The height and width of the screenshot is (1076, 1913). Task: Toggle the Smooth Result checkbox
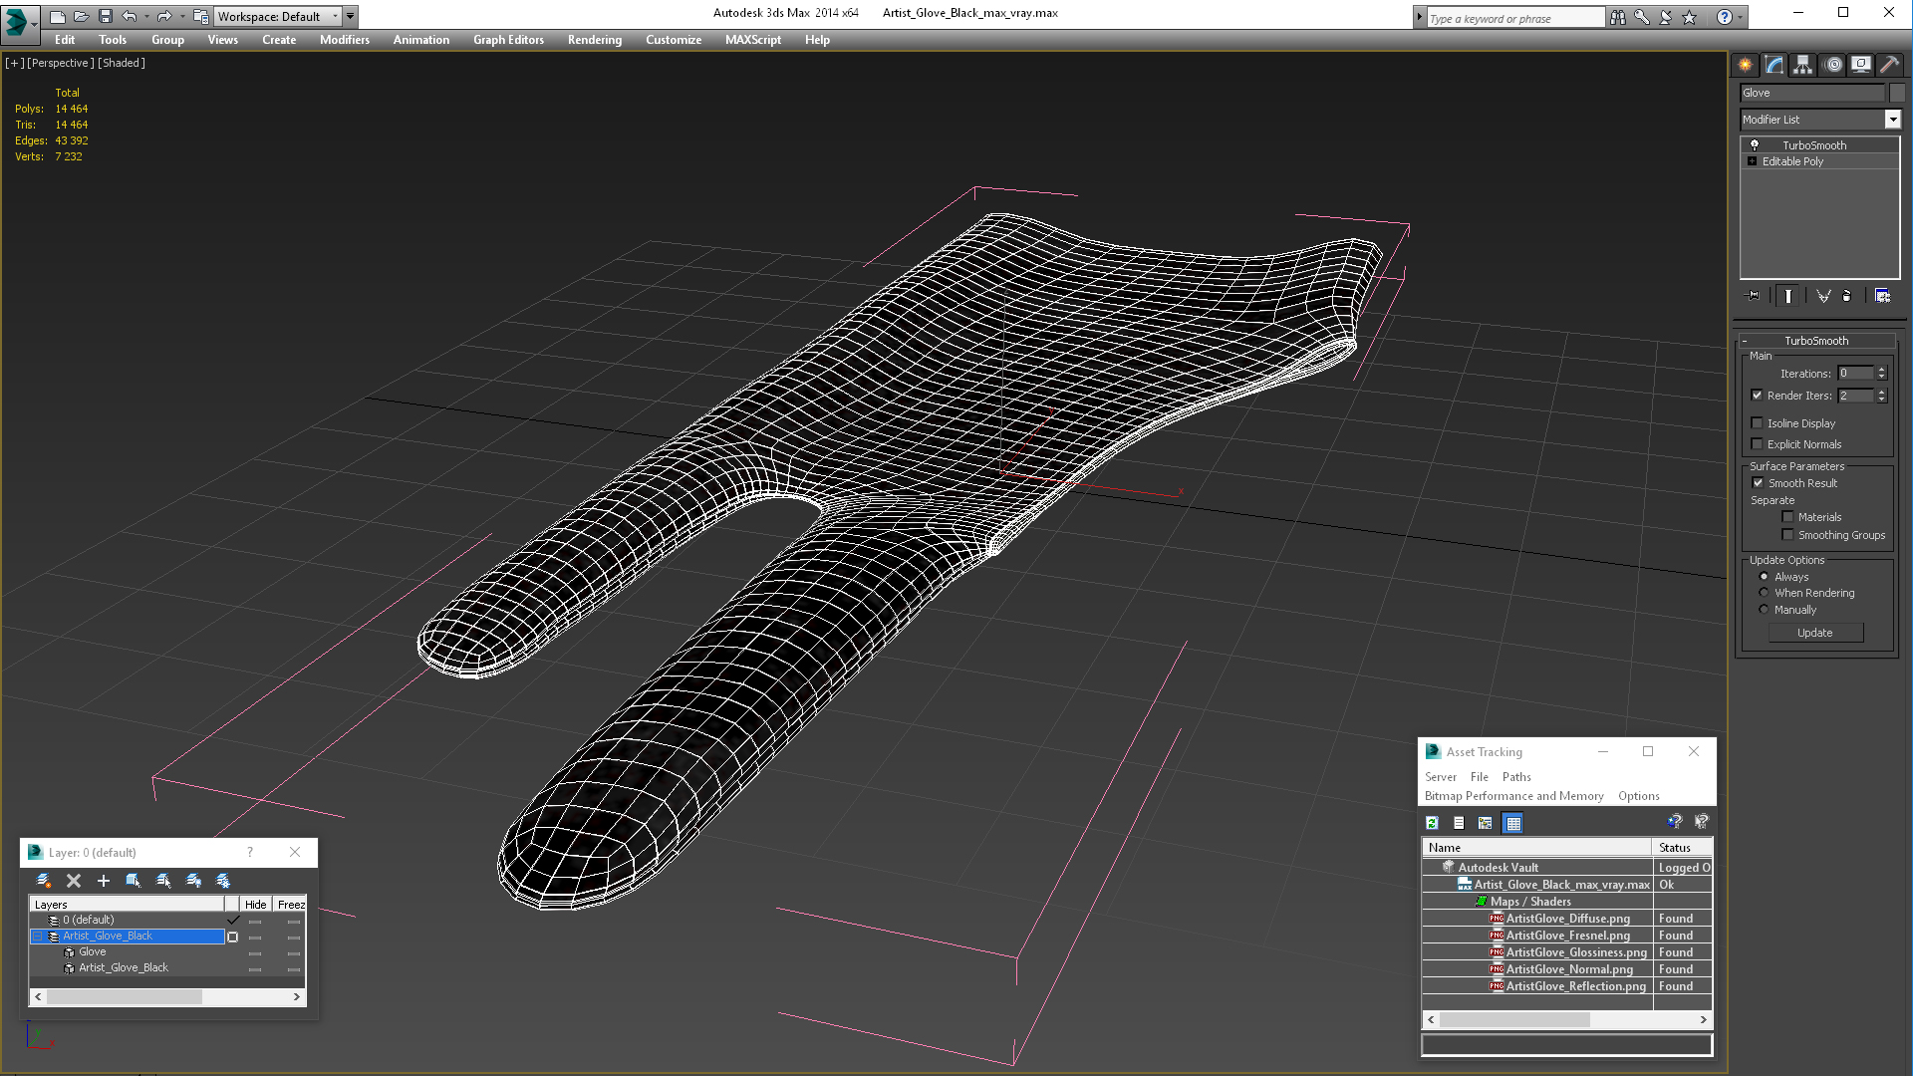pos(1758,482)
